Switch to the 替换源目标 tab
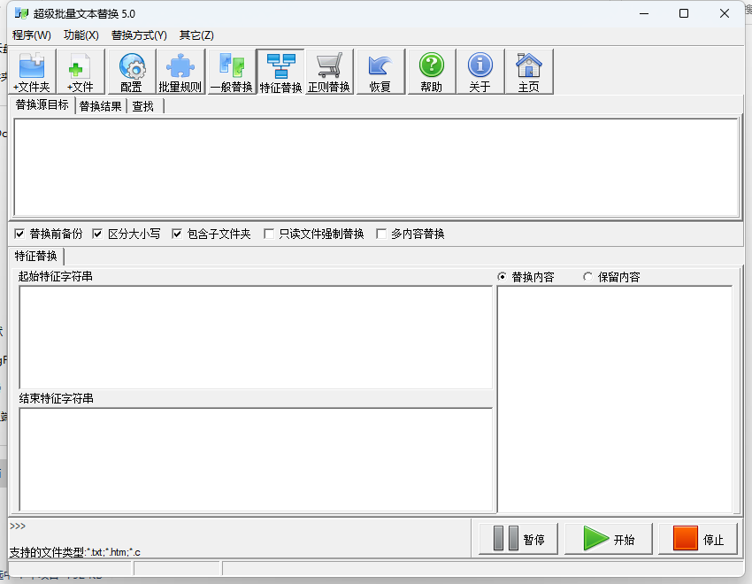Screen dimensions: 752x584 click(42, 105)
